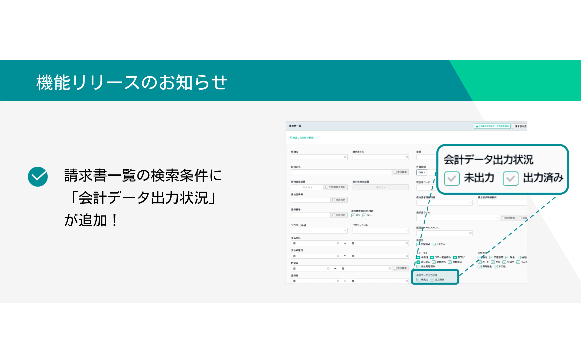Open the CNY currency dropdown
Image resolution: width=581 pixels, height=363 pixels.
pos(422,173)
